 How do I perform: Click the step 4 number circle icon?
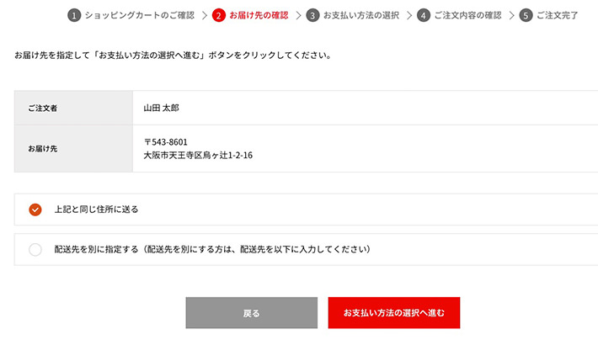point(424,15)
